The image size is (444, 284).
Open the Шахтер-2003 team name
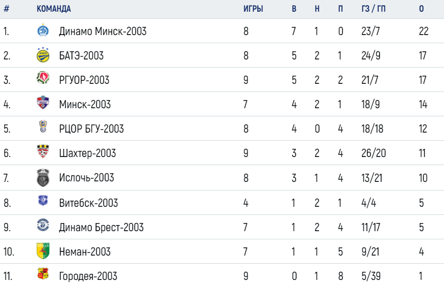click(88, 153)
